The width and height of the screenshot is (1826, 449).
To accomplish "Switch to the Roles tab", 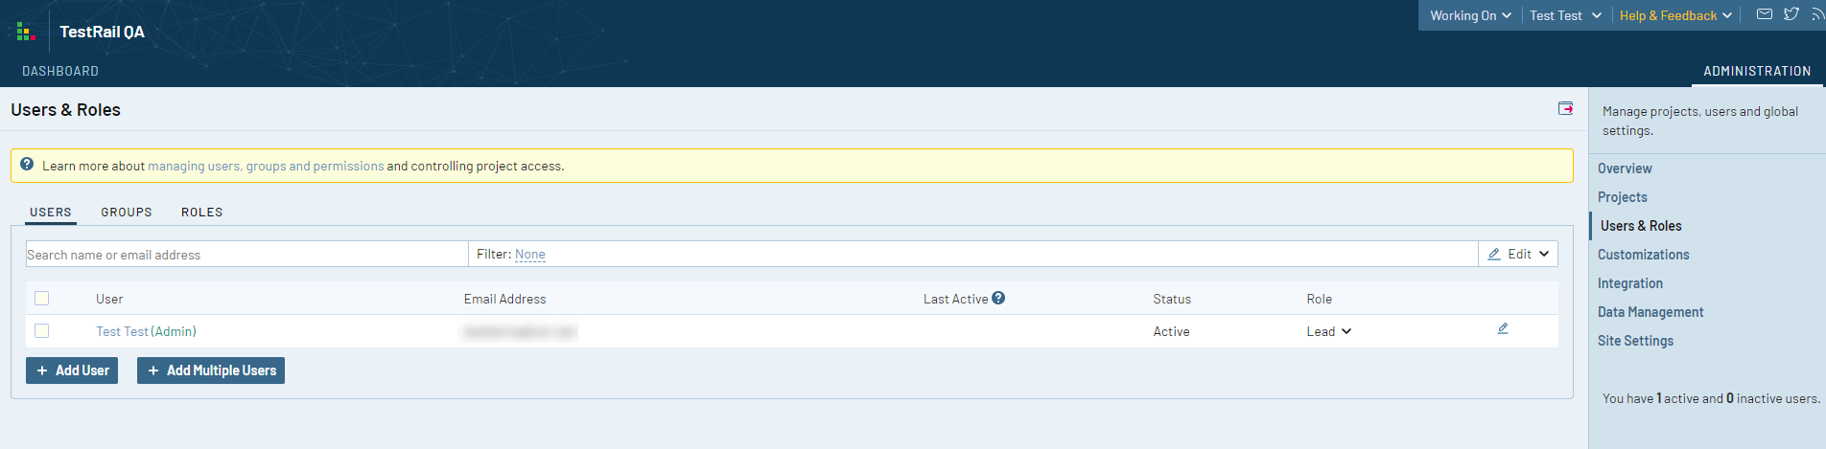I will 201,213.
